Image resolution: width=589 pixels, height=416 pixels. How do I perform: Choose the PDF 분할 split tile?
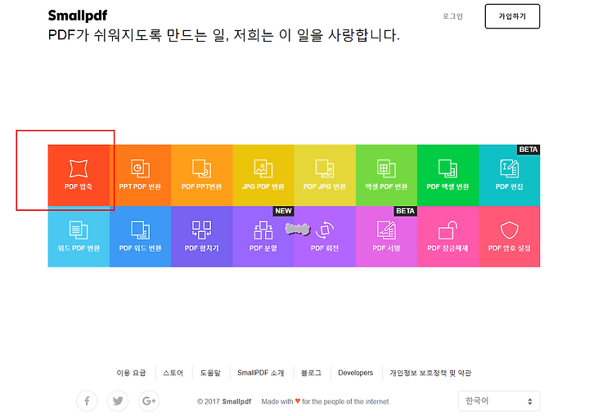[263, 236]
